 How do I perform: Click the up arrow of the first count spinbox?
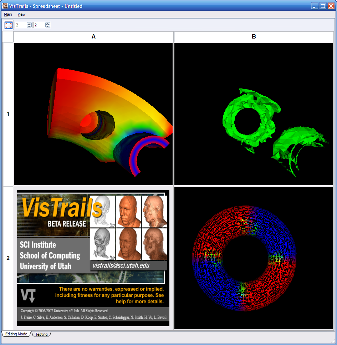coord(29,24)
